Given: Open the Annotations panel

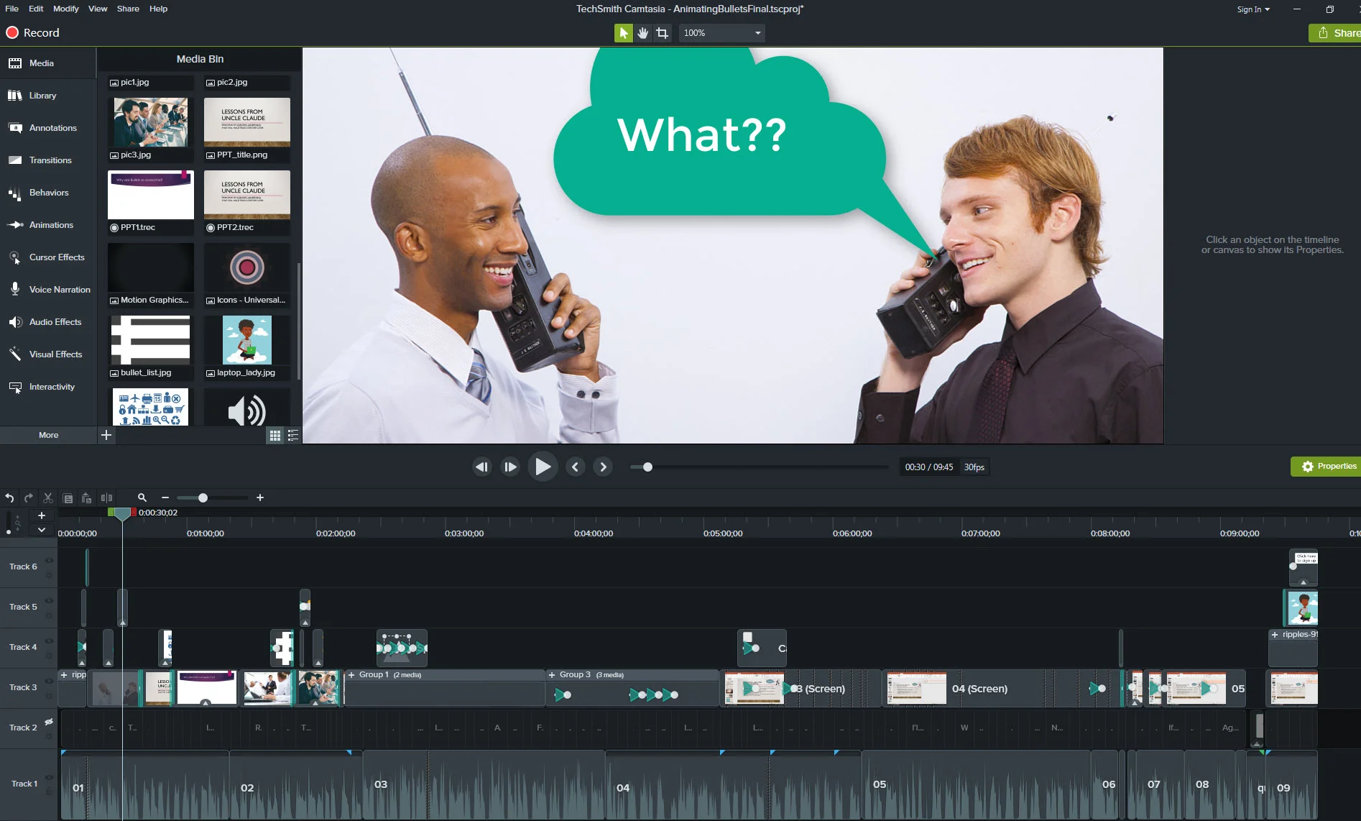Looking at the screenshot, I should tap(47, 128).
